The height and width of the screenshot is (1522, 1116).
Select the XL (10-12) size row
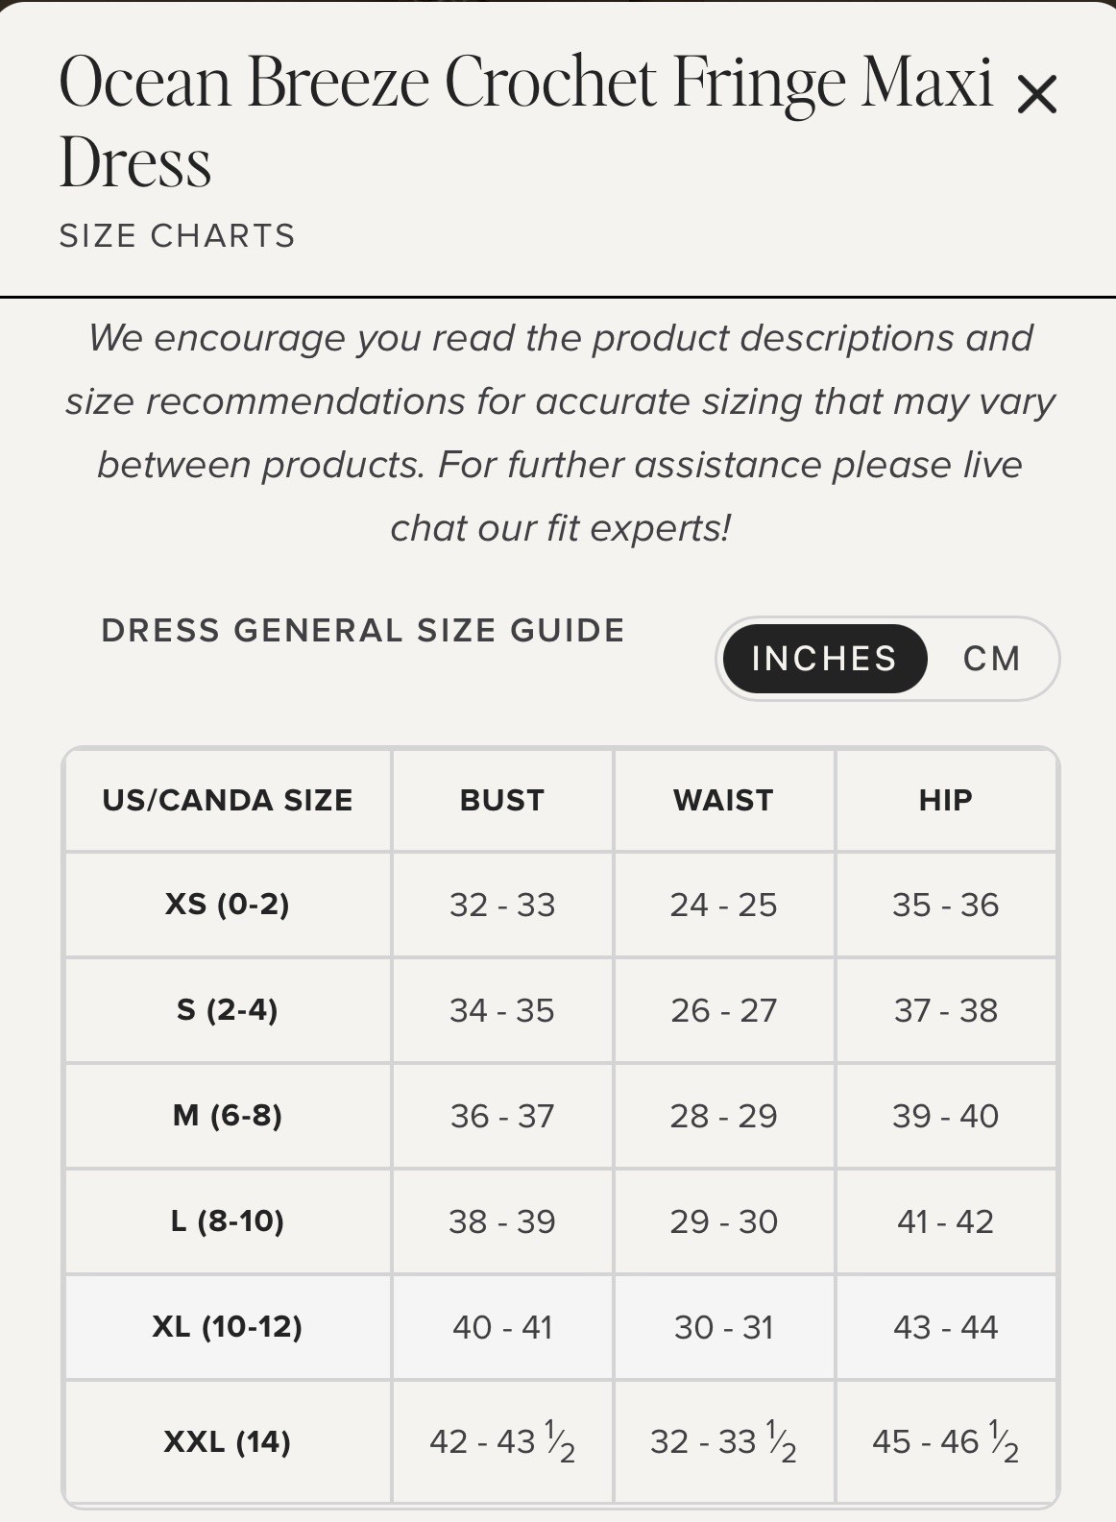coord(561,1327)
